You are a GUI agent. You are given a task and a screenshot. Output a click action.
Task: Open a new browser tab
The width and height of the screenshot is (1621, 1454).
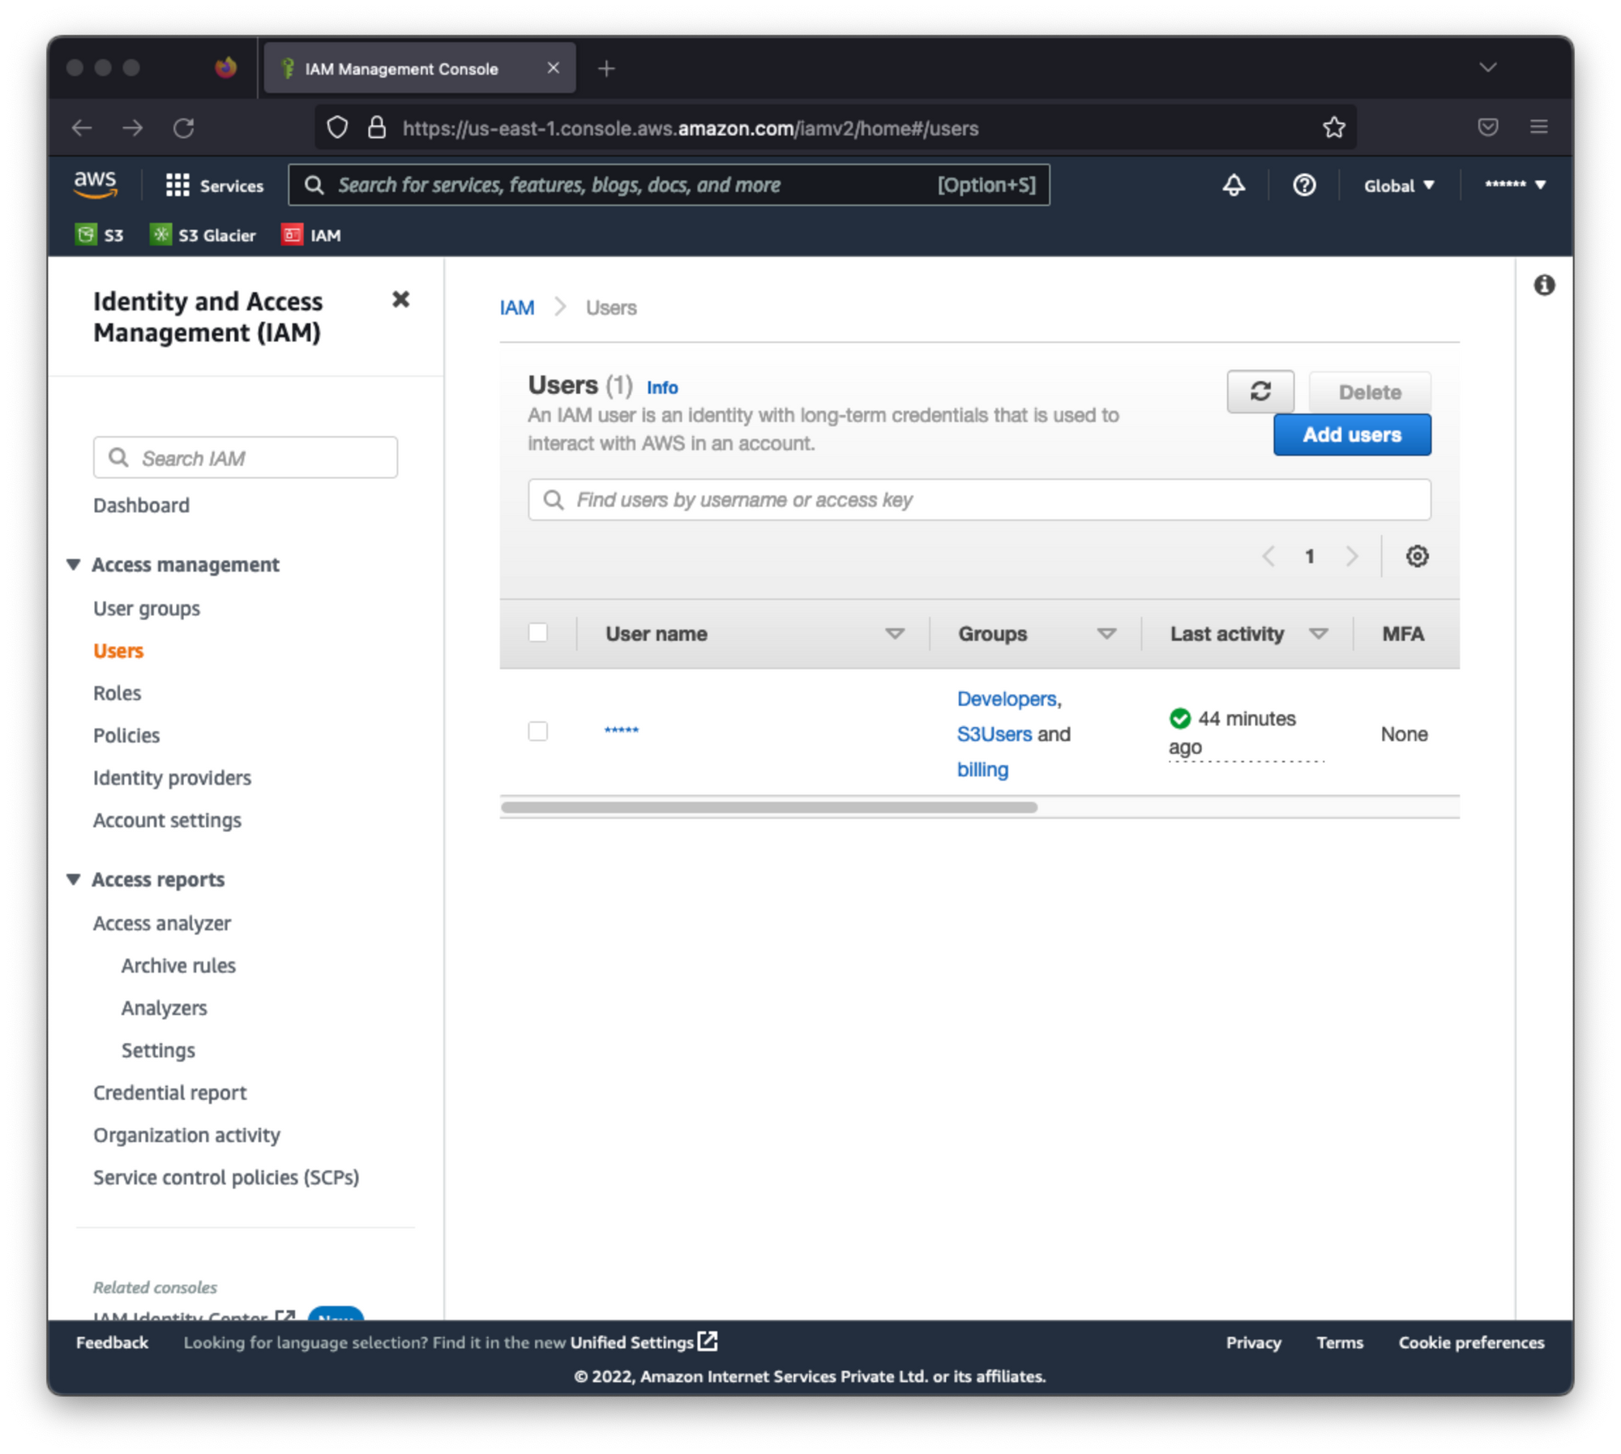click(x=606, y=69)
